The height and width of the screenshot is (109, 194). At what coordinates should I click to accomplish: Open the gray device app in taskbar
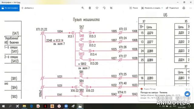(73, 106)
